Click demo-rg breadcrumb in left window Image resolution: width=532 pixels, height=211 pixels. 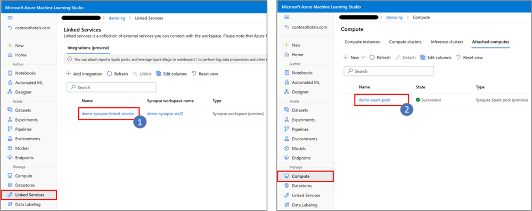coord(117,18)
